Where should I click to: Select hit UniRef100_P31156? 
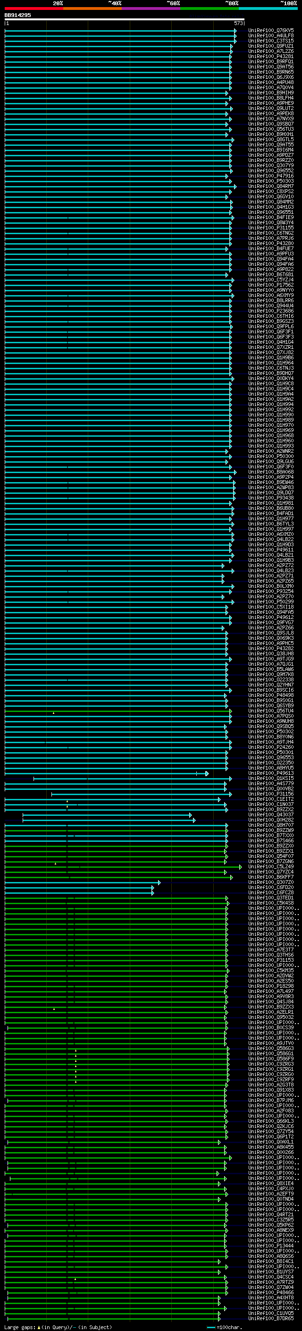click(271, 794)
